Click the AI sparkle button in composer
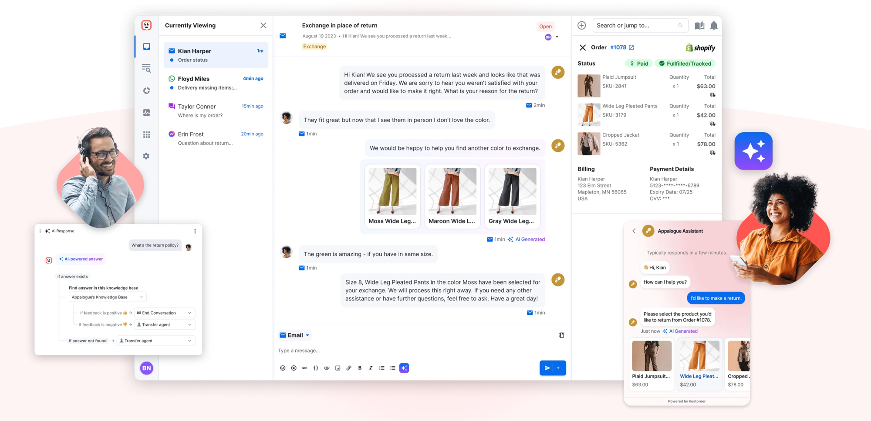 coord(404,368)
